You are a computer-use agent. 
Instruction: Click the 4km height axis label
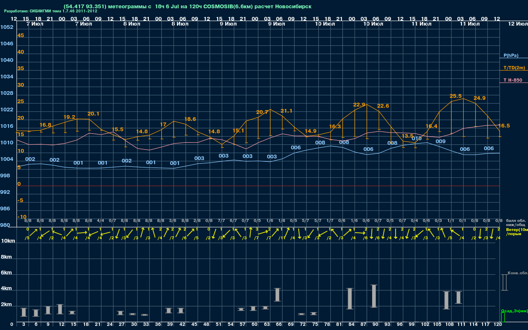coord(6,289)
